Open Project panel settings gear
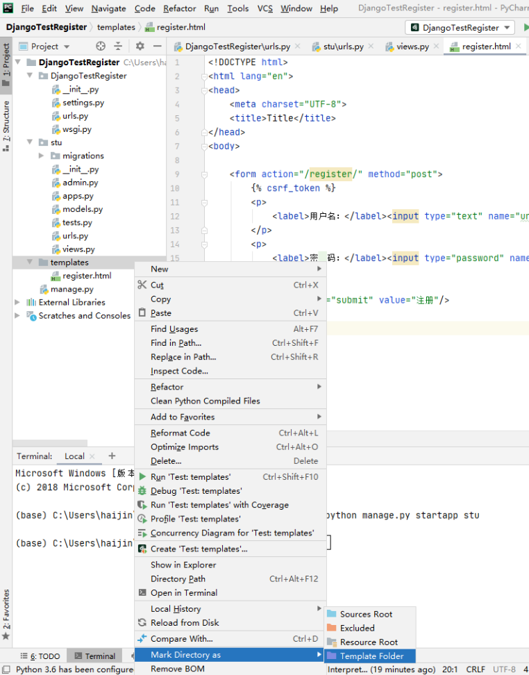This screenshot has height=675, width=529. click(x=140, y=47)
